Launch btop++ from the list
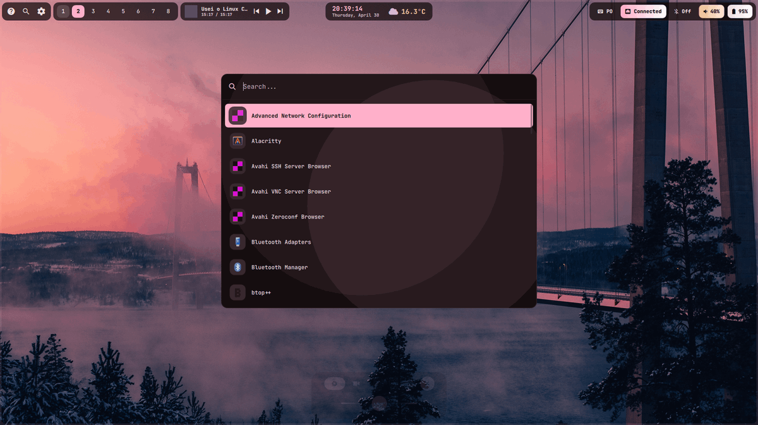Screen dimensions: 758x425 pyautogui.click(x=378, y=292)
